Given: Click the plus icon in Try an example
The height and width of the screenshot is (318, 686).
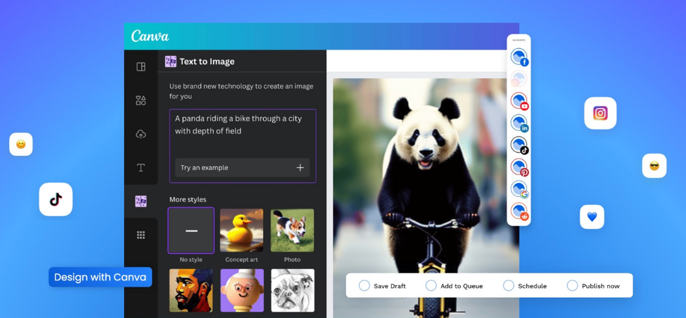Looking at the screenshot, I should pos(300,168).
